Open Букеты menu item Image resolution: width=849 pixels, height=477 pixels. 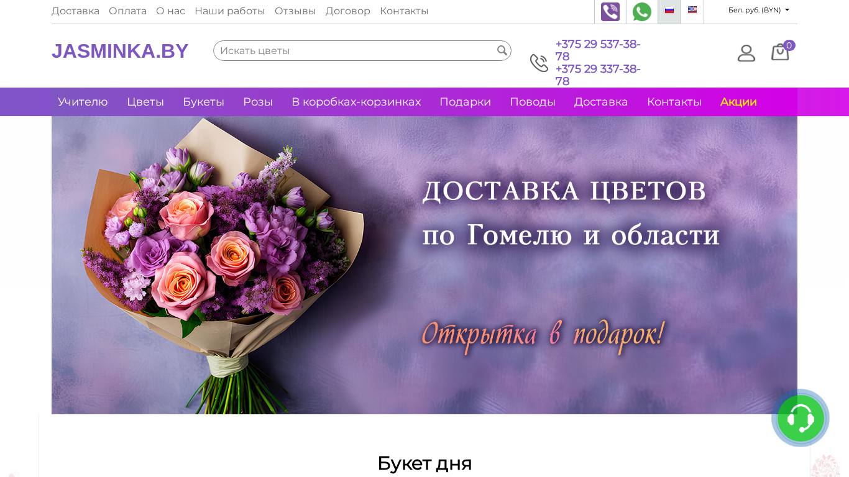[x=203, y=102]
